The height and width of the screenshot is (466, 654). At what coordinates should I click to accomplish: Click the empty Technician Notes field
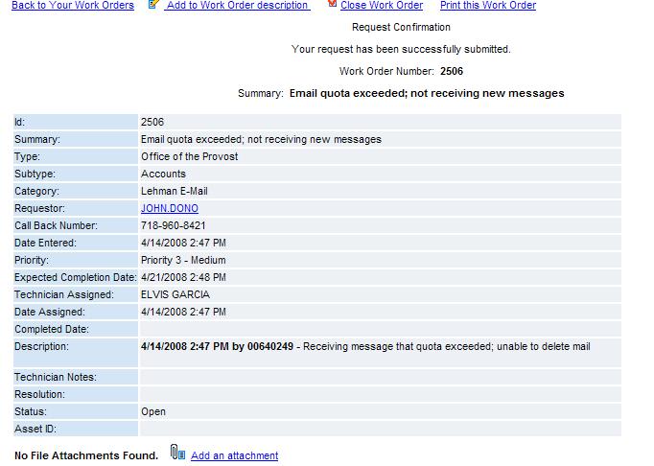[x=379, y=377]
